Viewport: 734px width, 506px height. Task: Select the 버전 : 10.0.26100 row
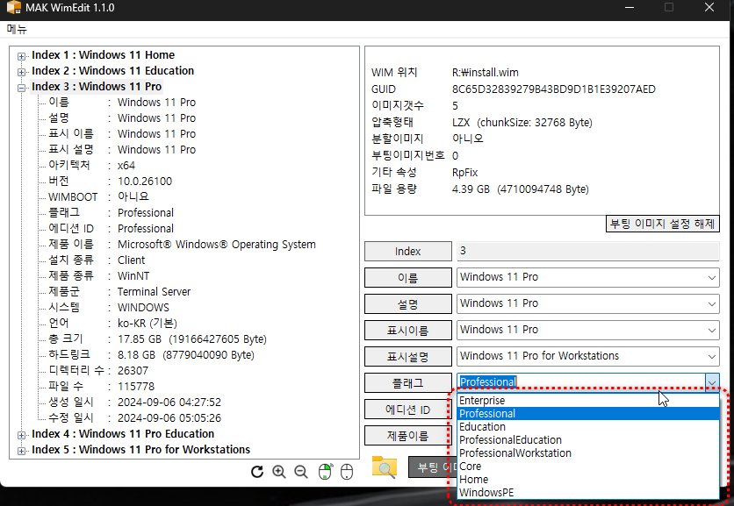[x=110, y=181]
